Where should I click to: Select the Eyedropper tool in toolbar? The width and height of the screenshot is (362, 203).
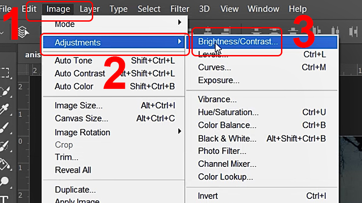(x=5, y=109)
